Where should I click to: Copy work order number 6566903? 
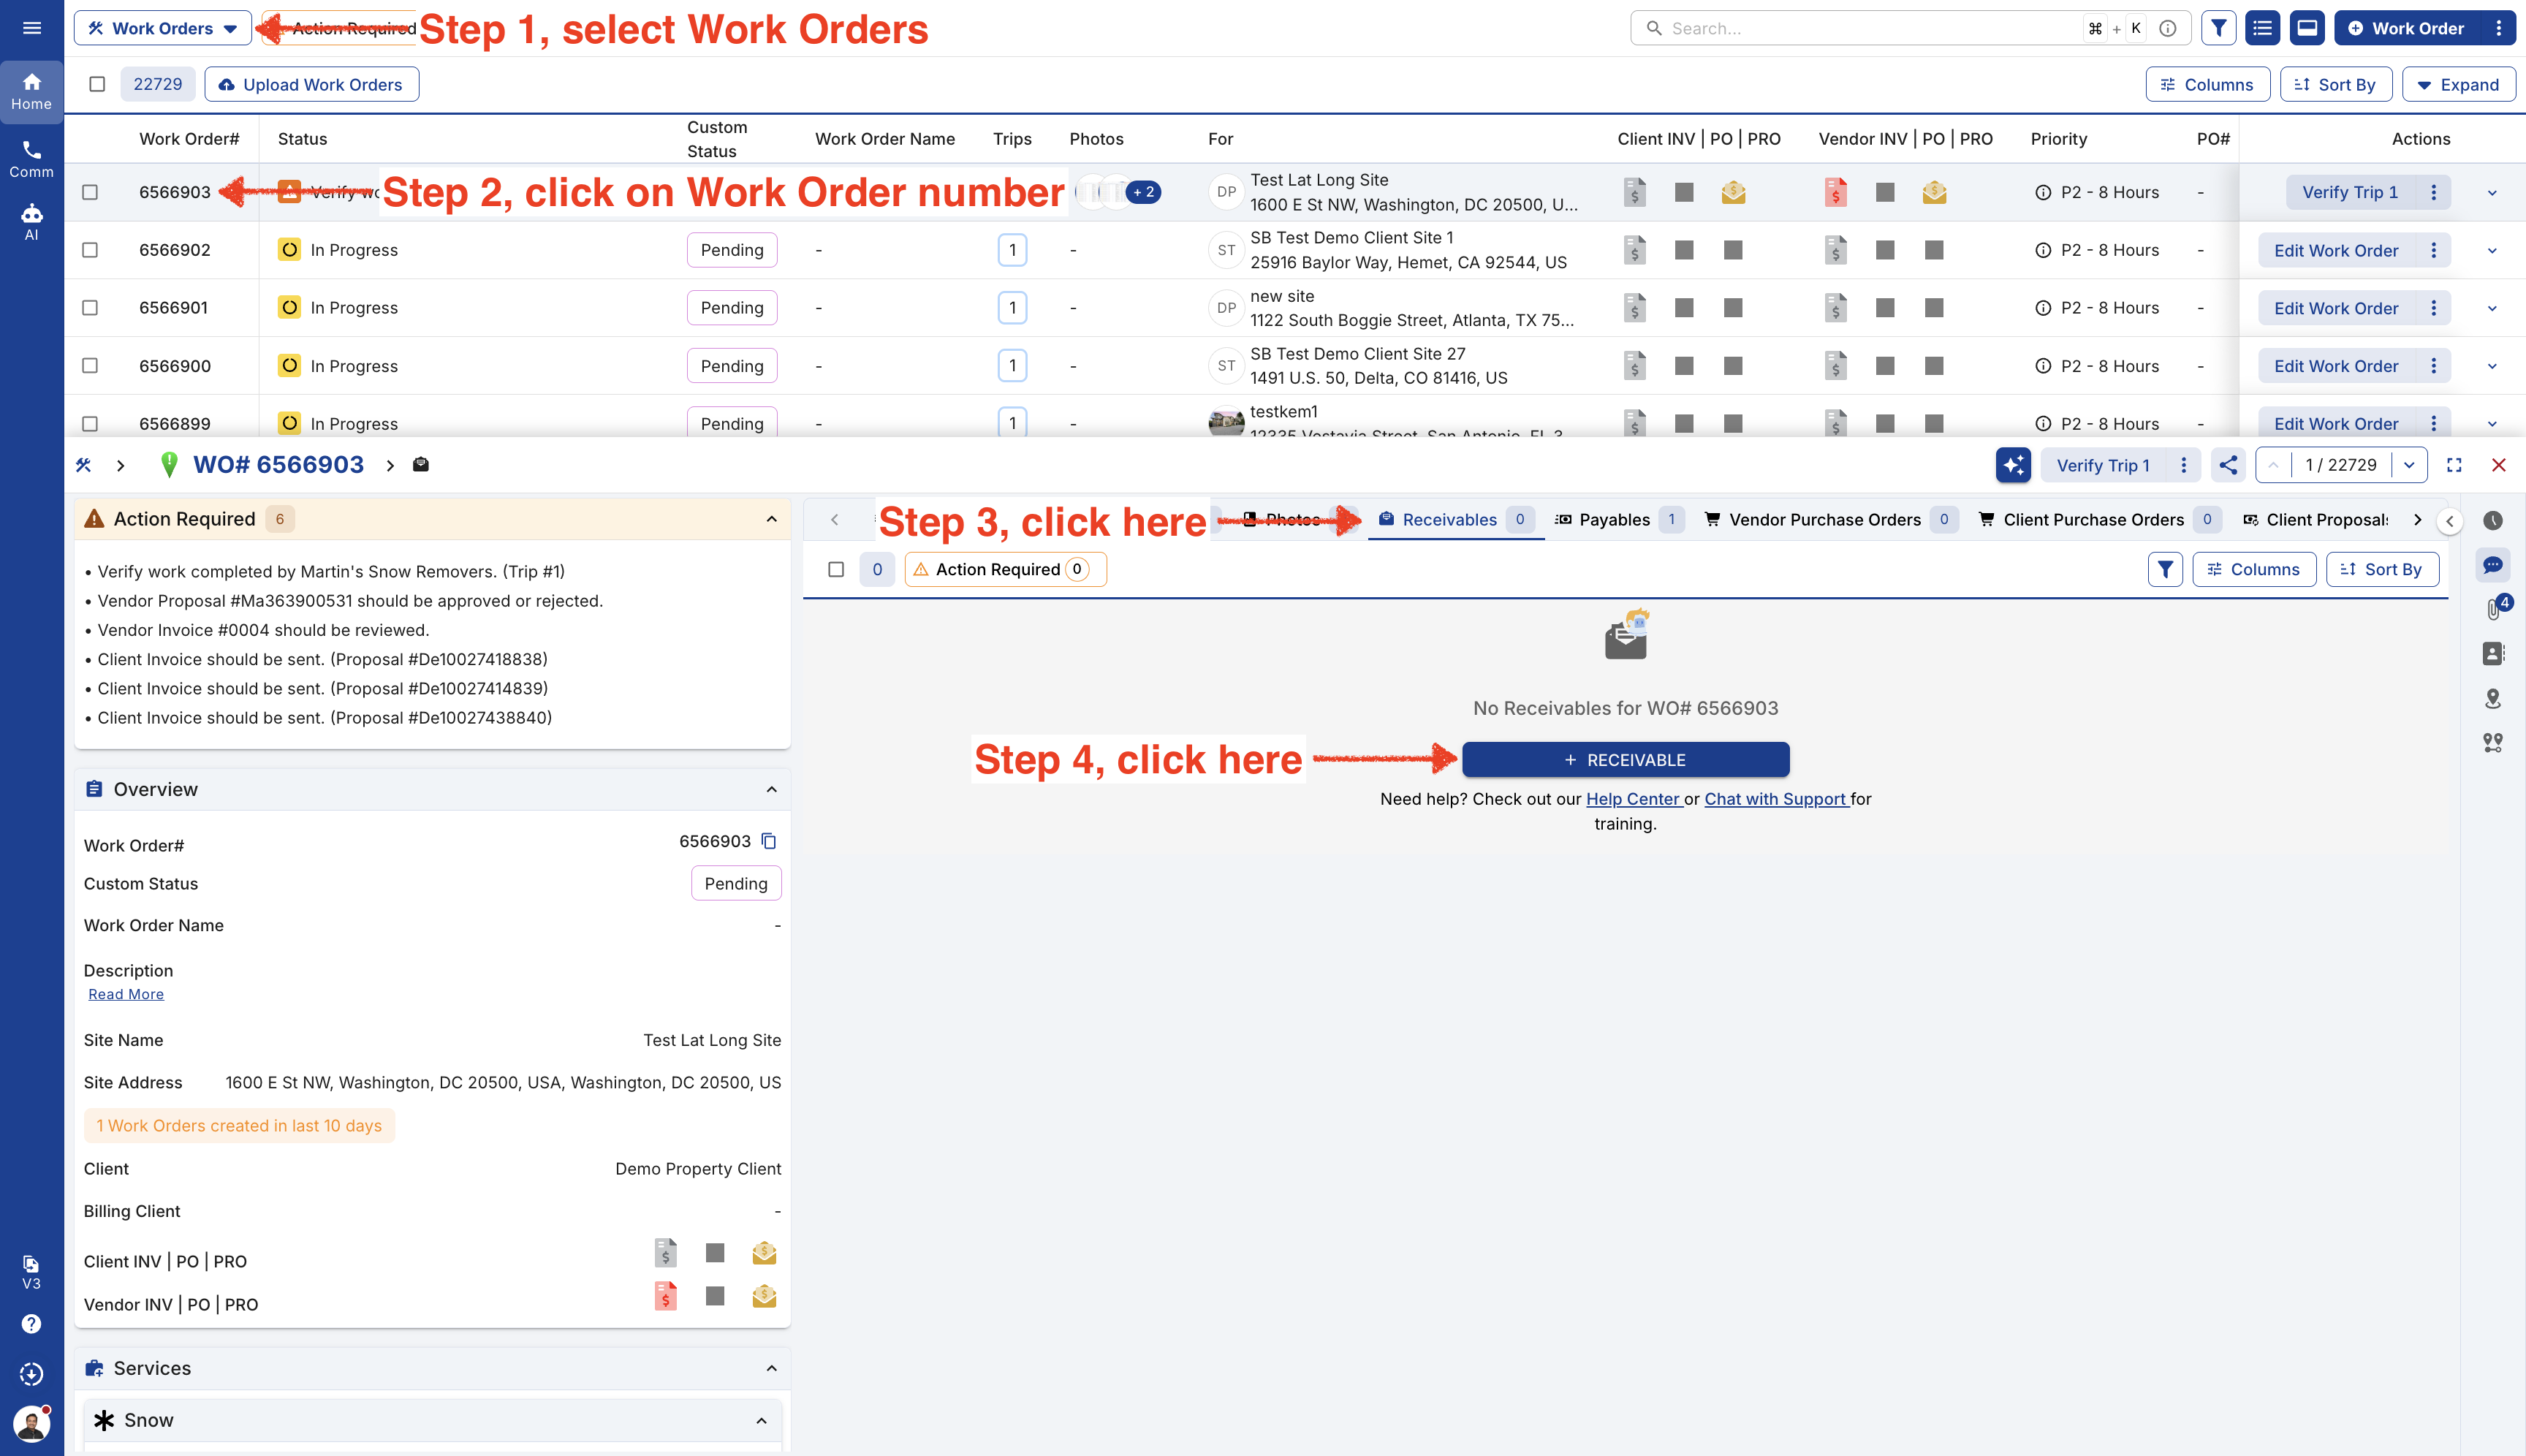tap(768, 841)
